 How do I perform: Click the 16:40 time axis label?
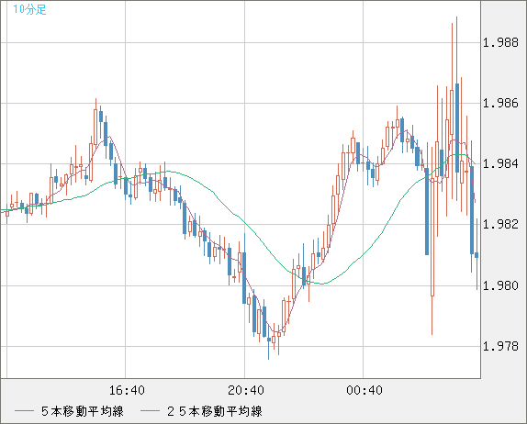tap(127, 390)
